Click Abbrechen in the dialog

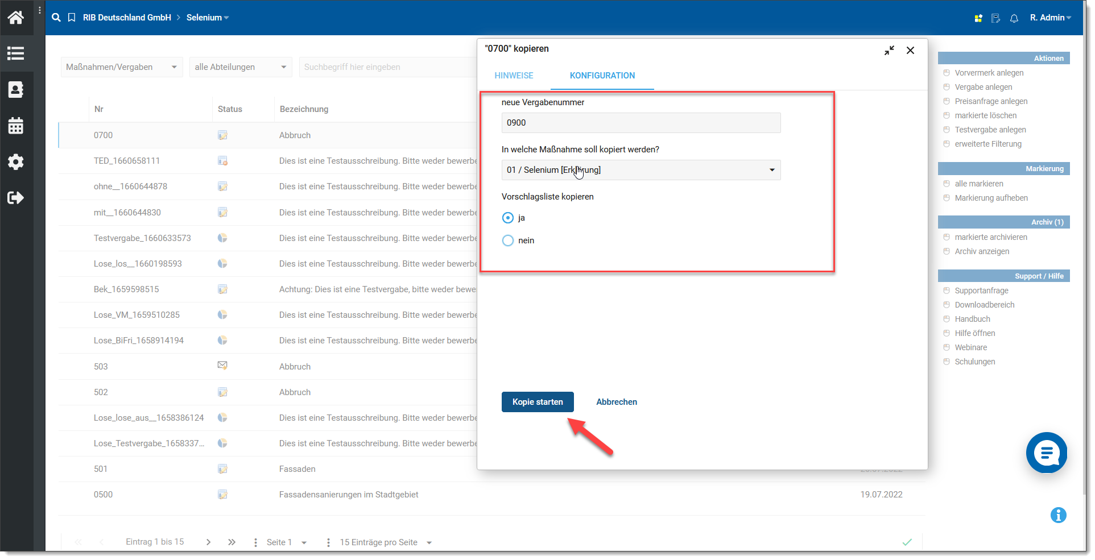tap(617, 402)
